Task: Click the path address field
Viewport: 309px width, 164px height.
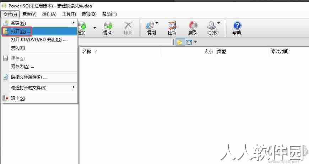Action: pyautogui.click(x=125, y=42)
